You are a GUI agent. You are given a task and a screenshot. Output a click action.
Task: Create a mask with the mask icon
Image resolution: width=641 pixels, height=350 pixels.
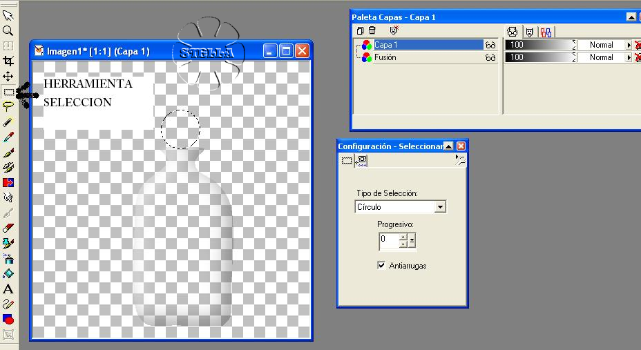(394, 30)
